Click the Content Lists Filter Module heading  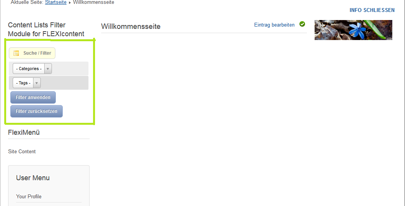[46, 30]
